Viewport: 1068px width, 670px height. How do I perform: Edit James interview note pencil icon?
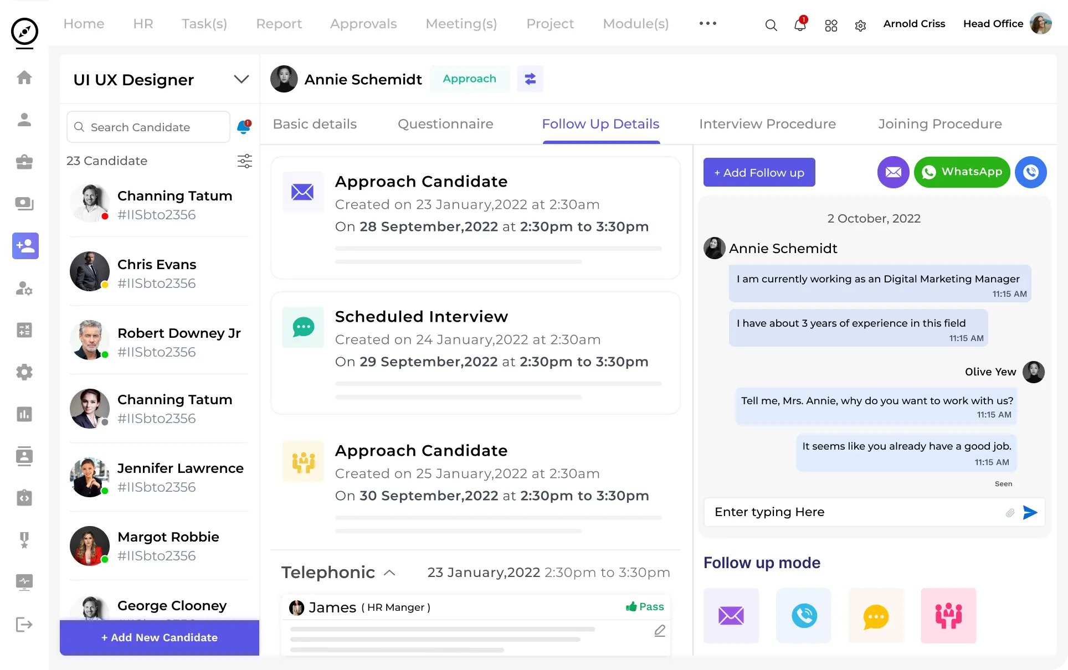(659, 631)
